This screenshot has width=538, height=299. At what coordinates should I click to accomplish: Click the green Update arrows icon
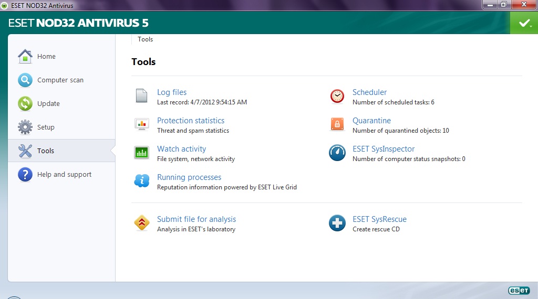click(x=25, y=104)
